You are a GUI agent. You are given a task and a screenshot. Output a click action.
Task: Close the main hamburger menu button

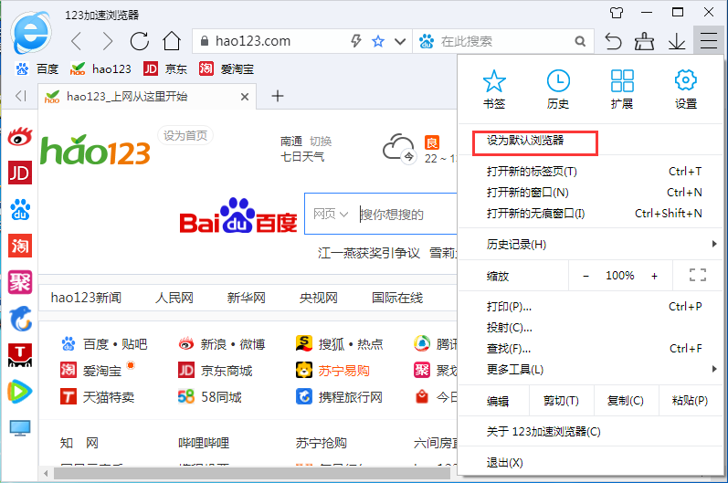tap(709, 40)
